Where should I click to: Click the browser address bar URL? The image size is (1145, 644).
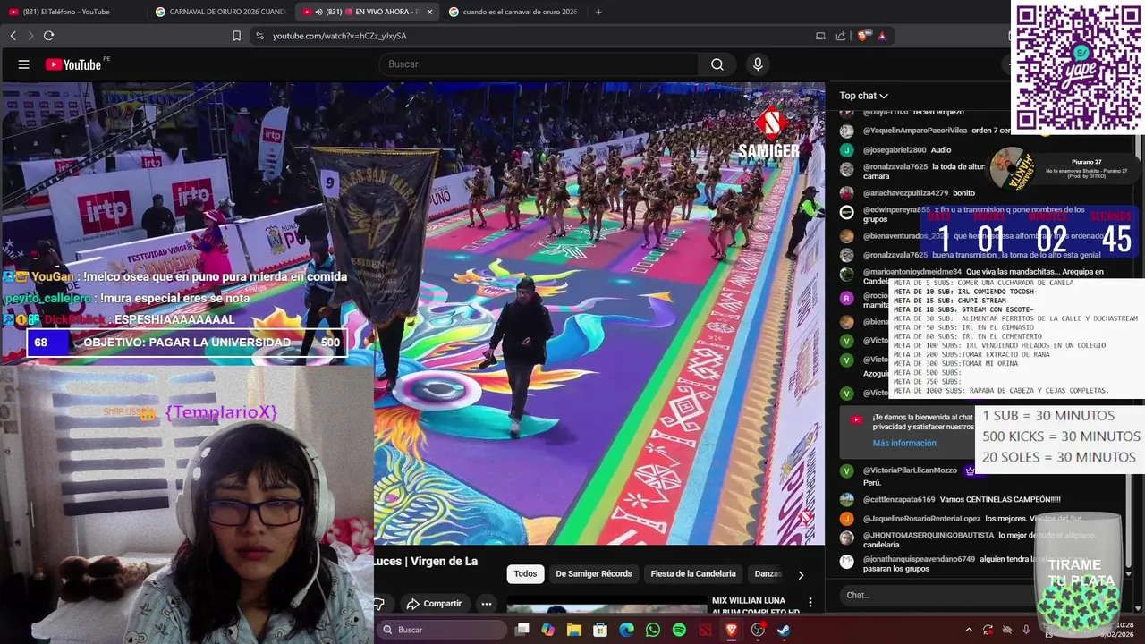click(339, 36)
